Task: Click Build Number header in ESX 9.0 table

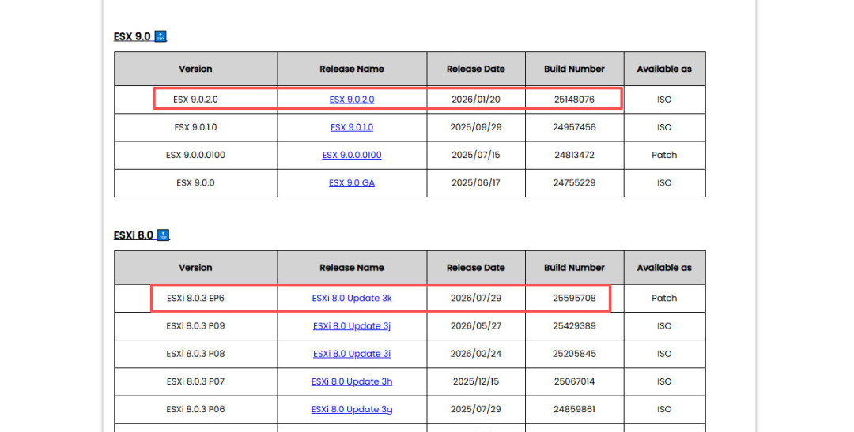Action: coord(575,69)
